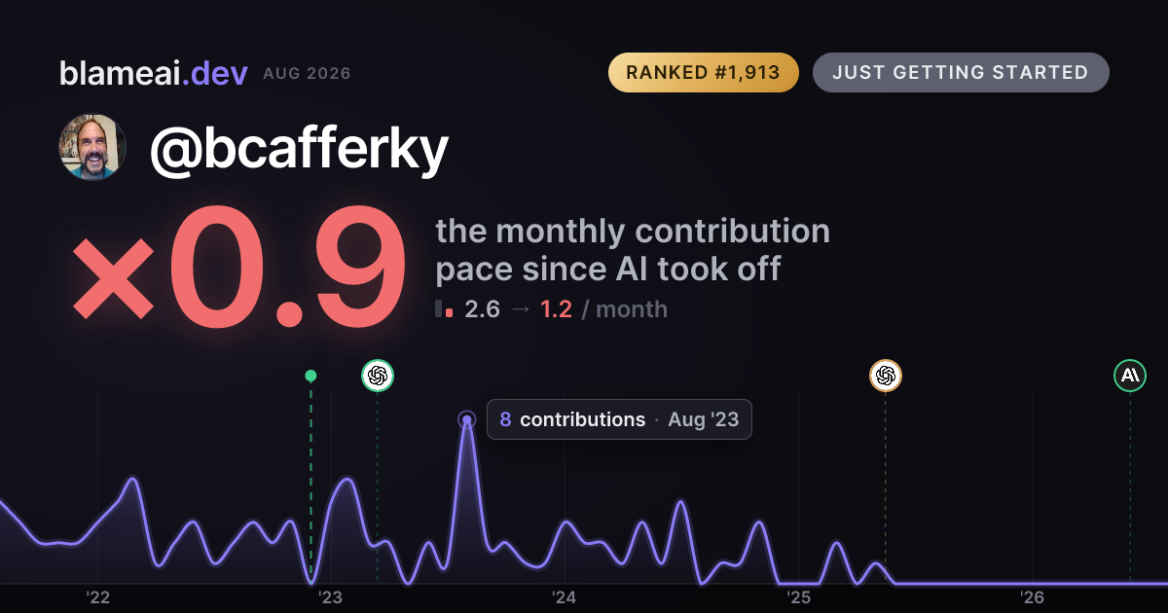Click the small bar-chart icon beside 2.6
This screenshot has width=1168, height=613.
click(445, 309)
